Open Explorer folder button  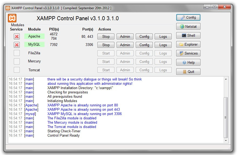click(x=188, y=44)
